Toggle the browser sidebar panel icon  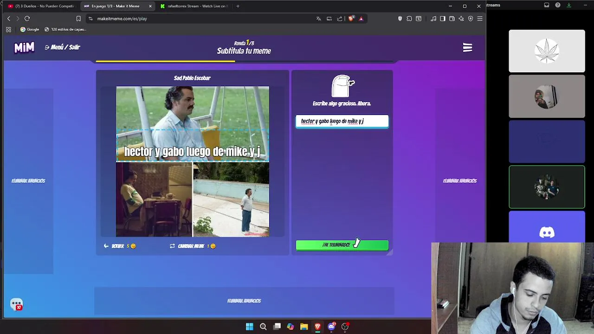pos(443,19)
